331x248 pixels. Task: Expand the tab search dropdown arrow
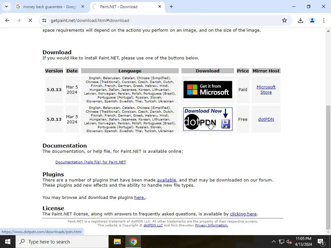[x=6, y=6]
